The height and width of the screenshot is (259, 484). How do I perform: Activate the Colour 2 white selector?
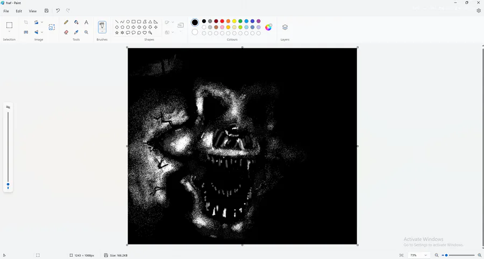195,32
